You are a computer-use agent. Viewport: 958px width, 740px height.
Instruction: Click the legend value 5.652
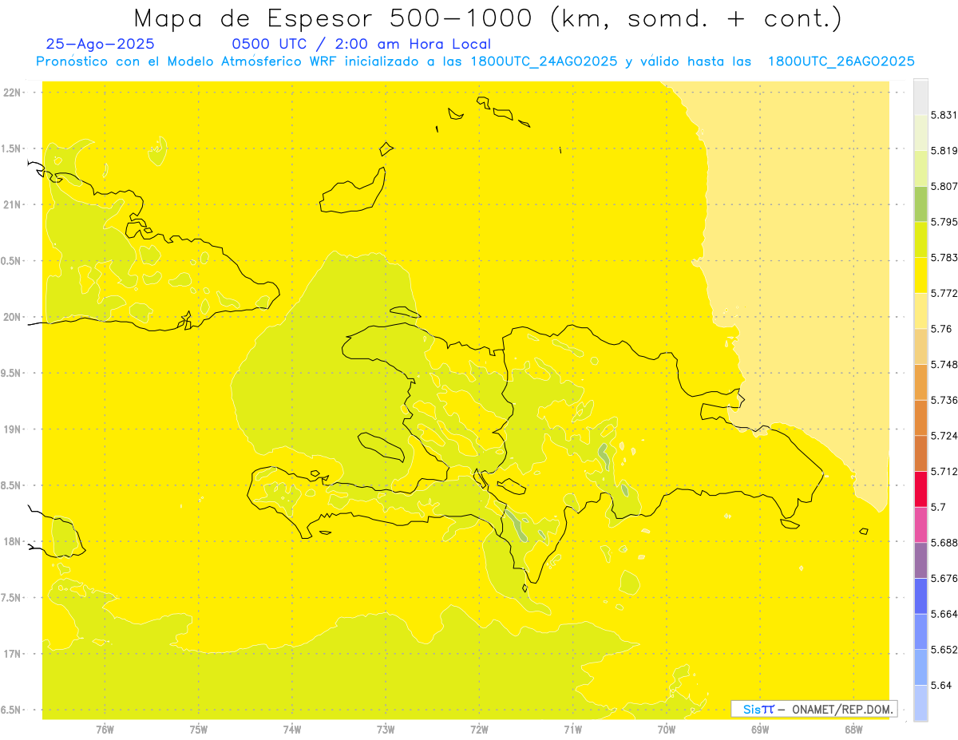click(944, 650)
